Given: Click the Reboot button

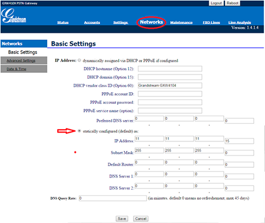Looking at the screenshot, I should [233, 3].
